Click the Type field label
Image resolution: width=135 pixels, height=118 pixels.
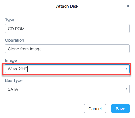pyautogui.click(x=9, y=20)
